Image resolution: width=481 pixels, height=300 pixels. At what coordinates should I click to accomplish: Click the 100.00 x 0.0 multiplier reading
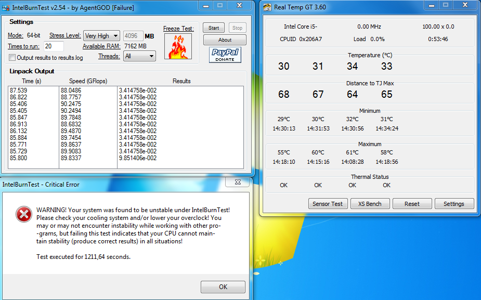pos(438,27)
